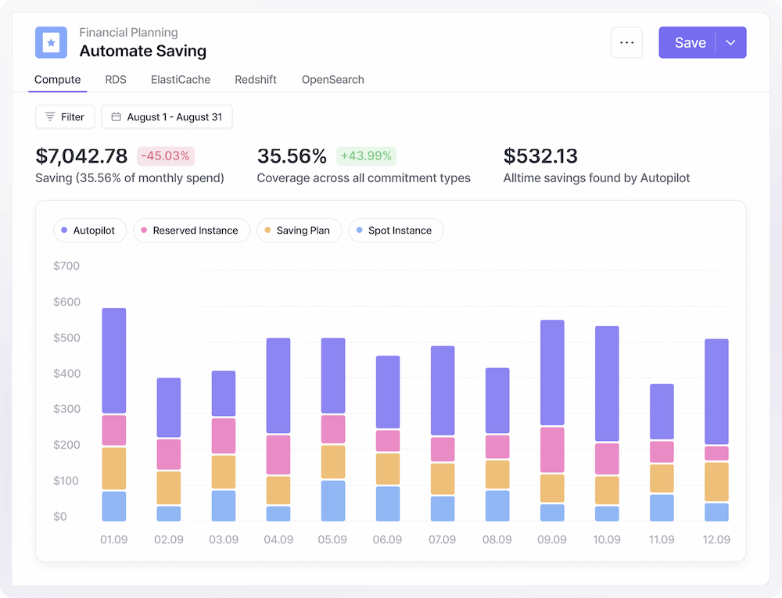Viewport: 782px width, 598px height.
Task: Expand the Save button dropdown arrow
Action: (x=730, y=43)
